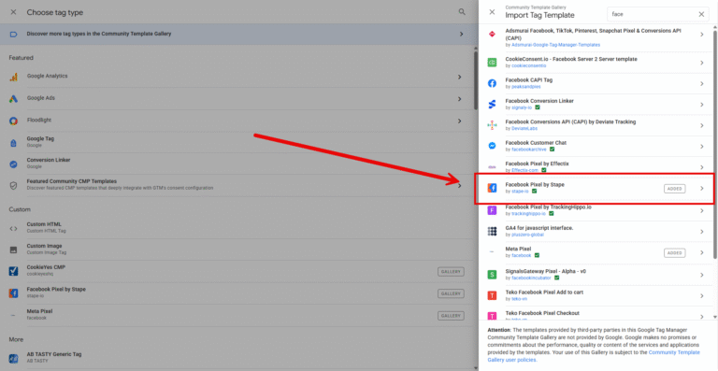Open Facebook CAPI Tag chevron
Viewport: 718px width, 371px height.
coord(701,83)
